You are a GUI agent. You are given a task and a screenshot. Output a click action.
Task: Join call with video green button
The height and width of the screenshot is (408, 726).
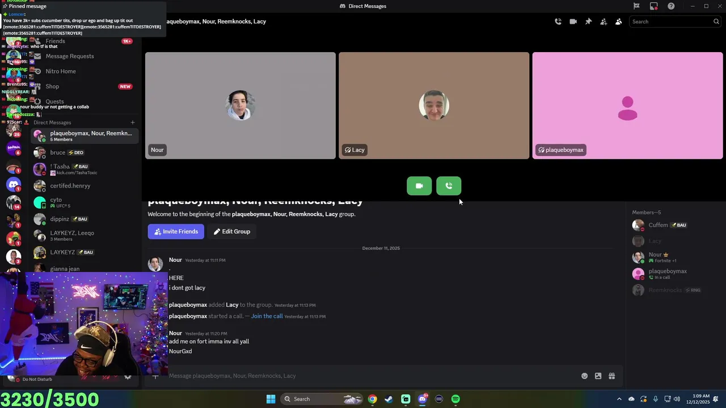(x=419, y=186)
